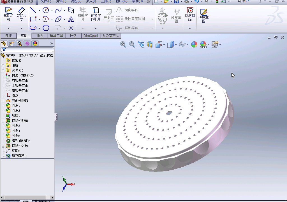
Task: Open the Section View tool
Action: [151, 44]
